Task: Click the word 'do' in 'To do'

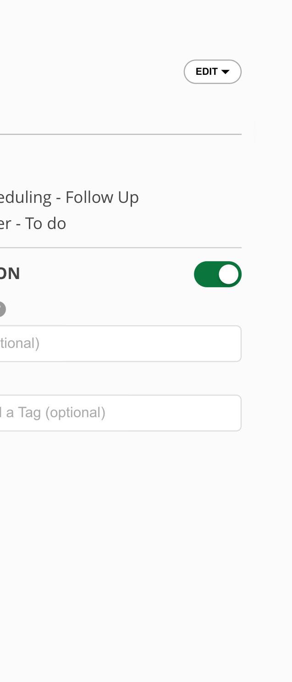Action: [56, 224]
